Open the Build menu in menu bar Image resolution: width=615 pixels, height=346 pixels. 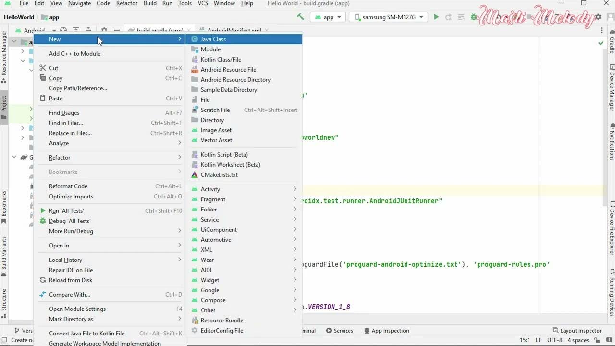(x=150, y=3)
